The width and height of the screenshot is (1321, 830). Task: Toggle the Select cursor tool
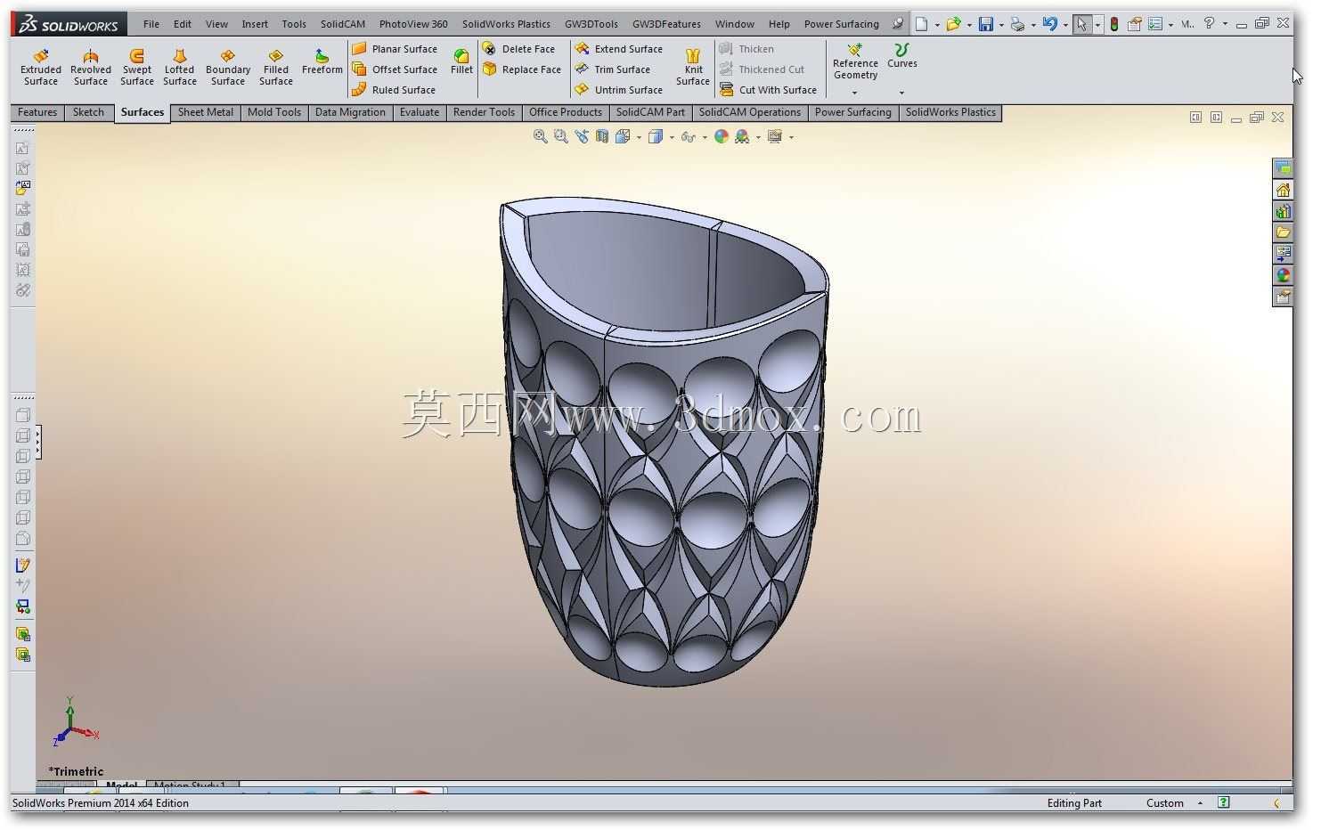[x=1081, y=24]
